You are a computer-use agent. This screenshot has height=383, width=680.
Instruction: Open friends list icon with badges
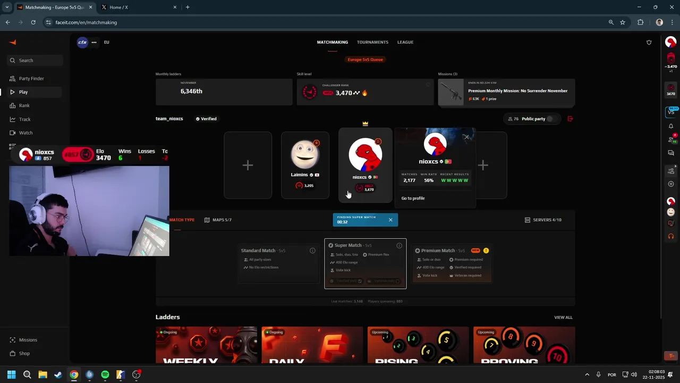671,139
